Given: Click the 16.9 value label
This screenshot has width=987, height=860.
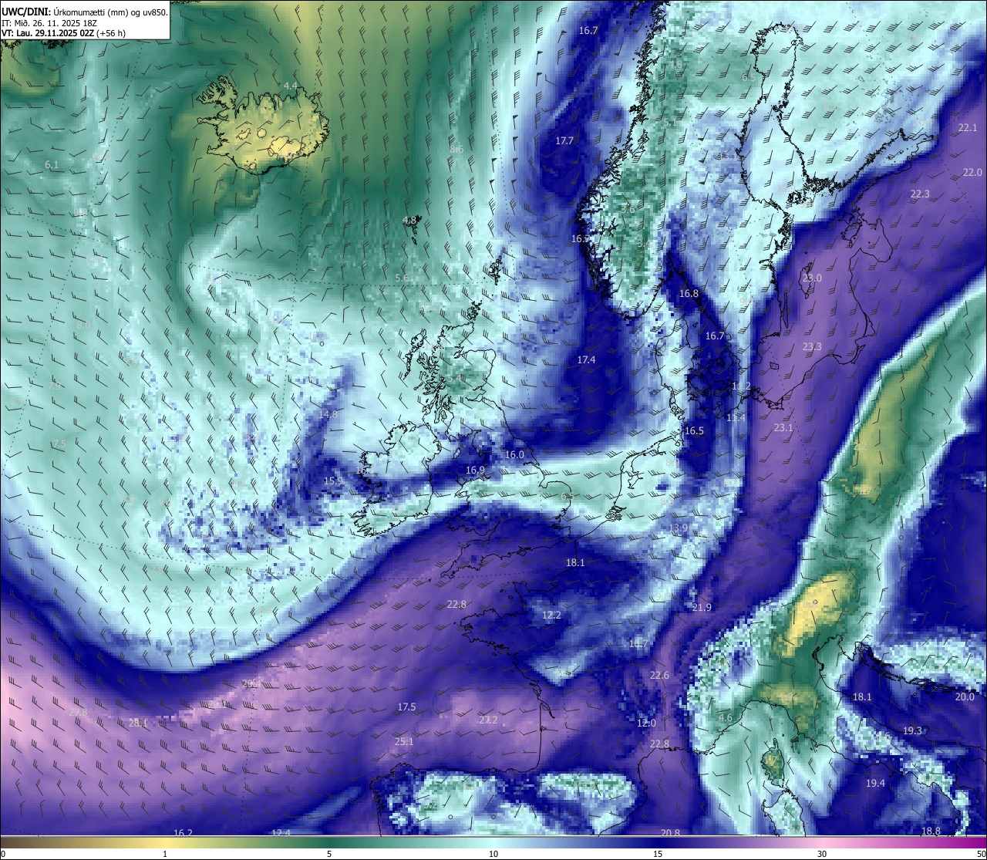Looking at the screenshot, I should tap(475, 470).
